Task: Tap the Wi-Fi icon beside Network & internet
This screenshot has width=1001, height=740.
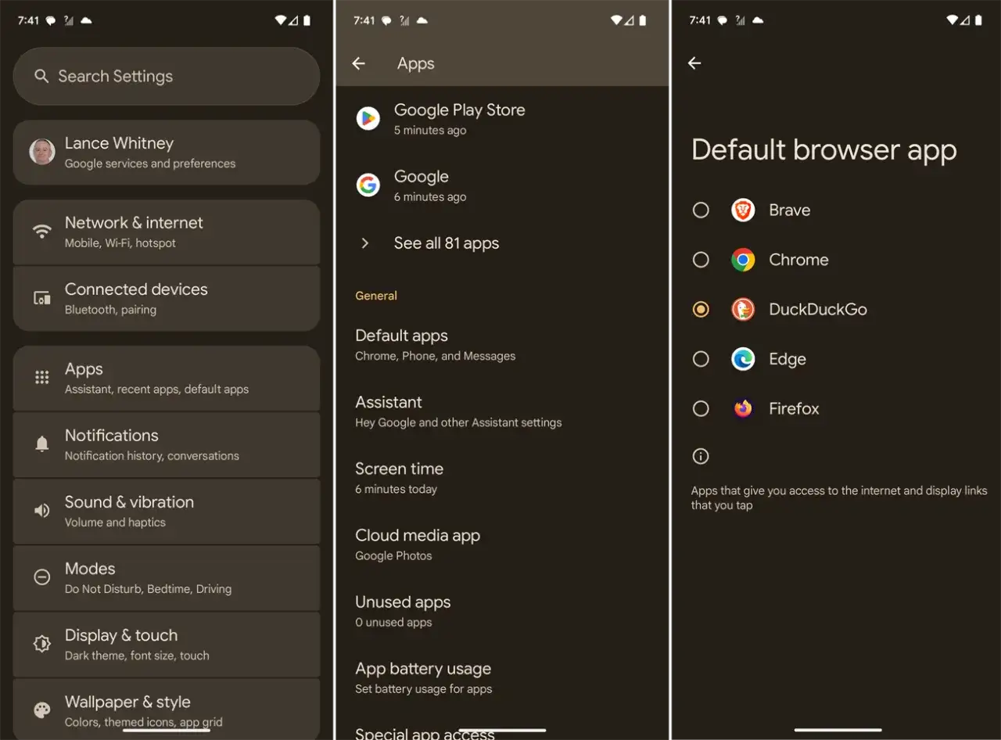Action: click(41, 232)
